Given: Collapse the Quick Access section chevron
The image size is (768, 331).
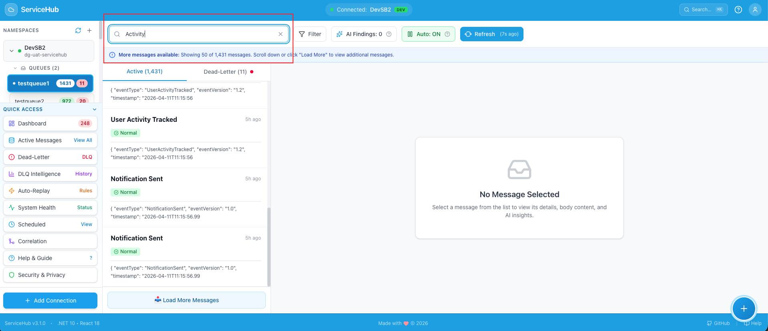Looking at the screenshot, I should [95, 109].
